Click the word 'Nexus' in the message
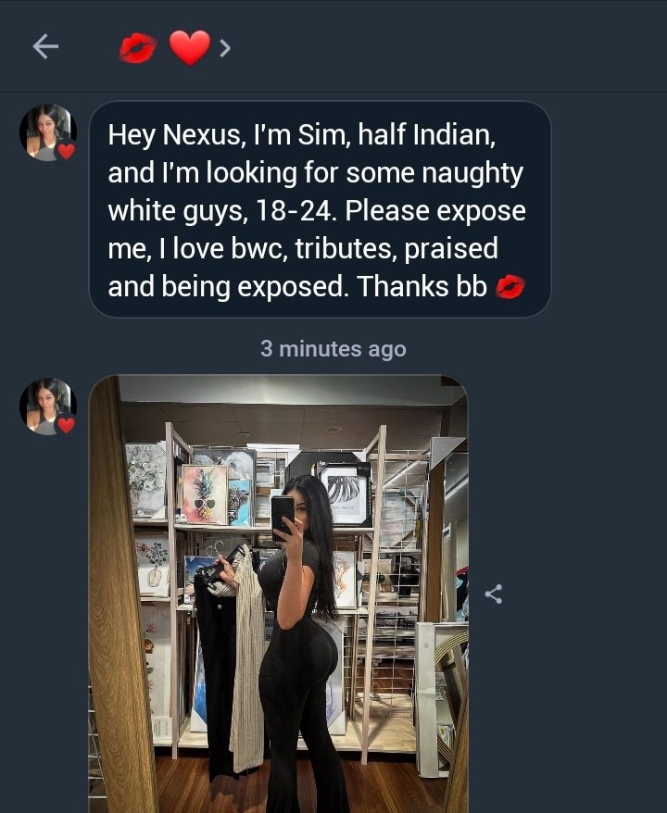The width and height of the screenshot is (667, 813). [202, 135]
